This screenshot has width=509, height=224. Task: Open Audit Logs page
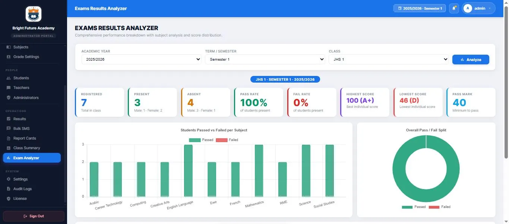pos(32,189)
